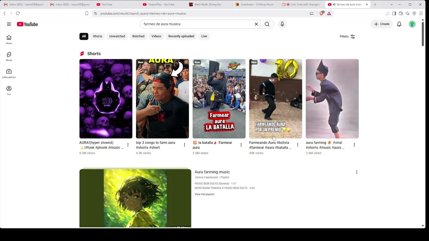This screenshot has height=241, width=429.
Task: Open the Create menu
Action: pyautogui.click(x=381, y=24)
